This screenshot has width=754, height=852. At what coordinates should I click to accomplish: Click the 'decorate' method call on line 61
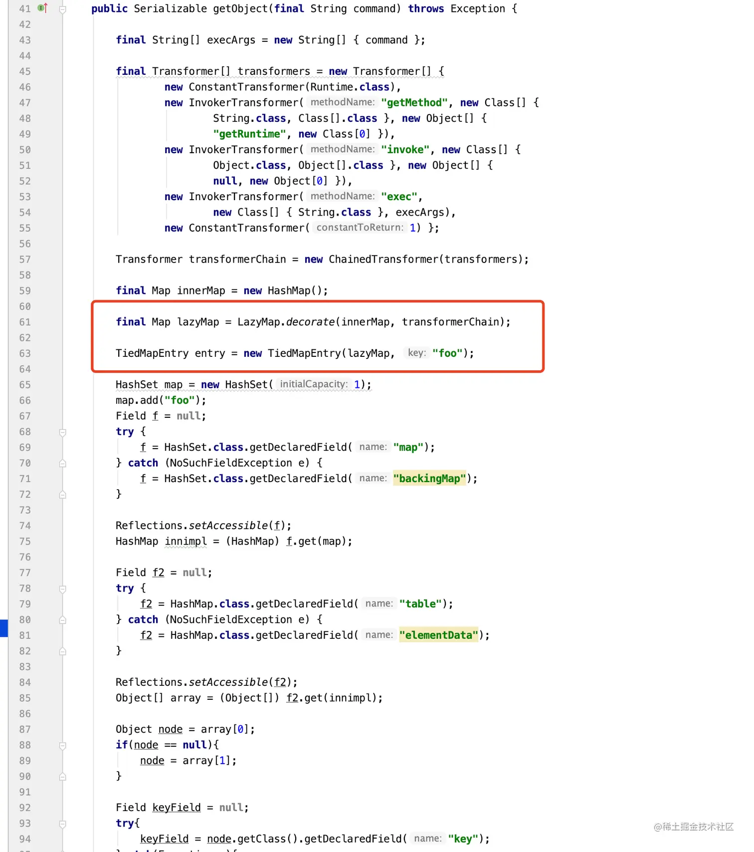pyautogui.click(x=310, y=322)
